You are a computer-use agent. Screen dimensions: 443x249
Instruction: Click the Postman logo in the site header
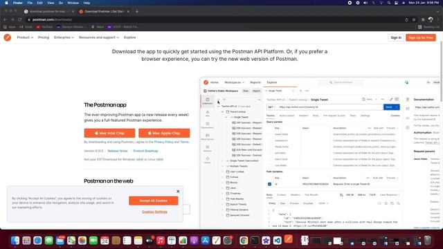pyautogui.click(x=8, y=37)
